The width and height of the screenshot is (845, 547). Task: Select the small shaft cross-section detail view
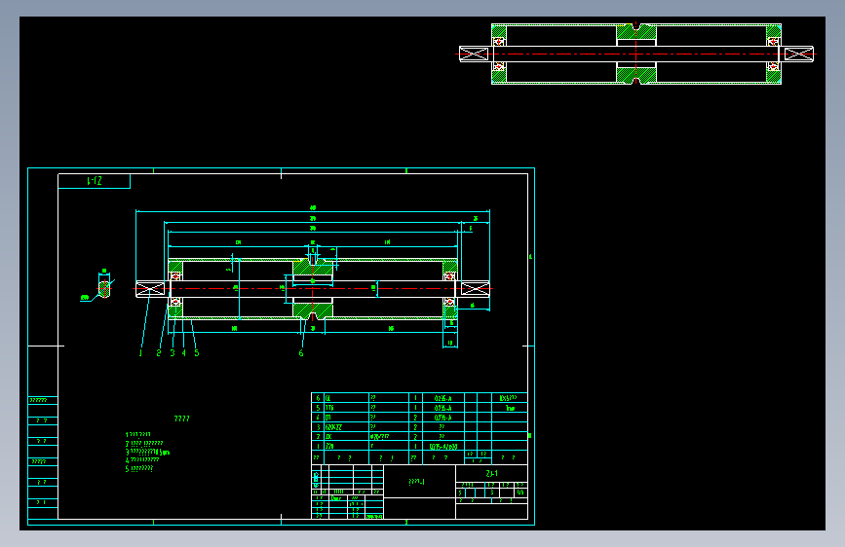click(104, 288)
